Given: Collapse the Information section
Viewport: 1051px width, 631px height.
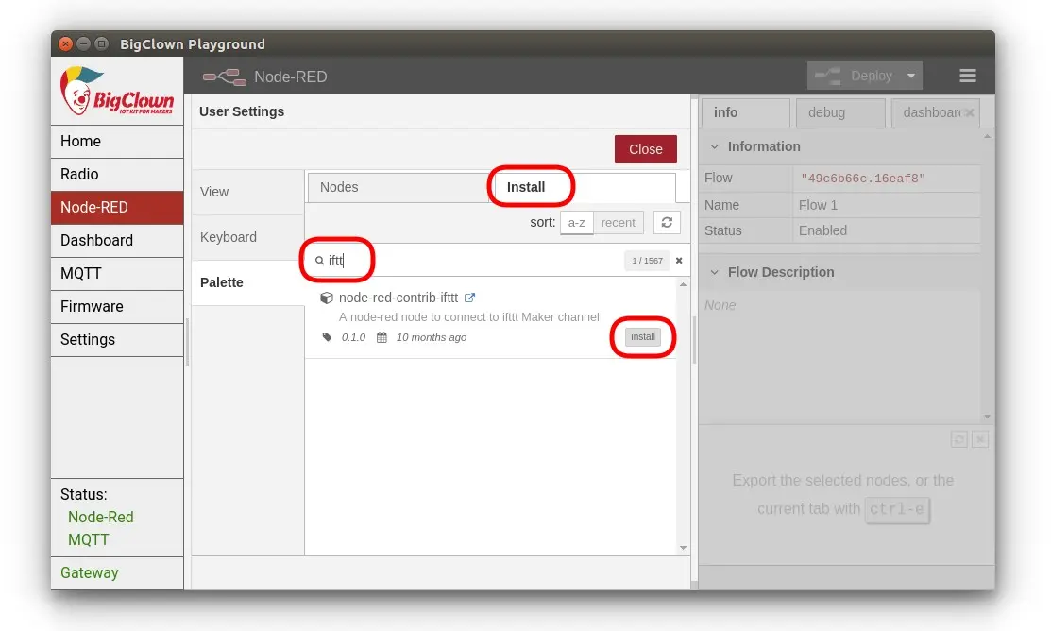Looking at the screenshot, I should click(x=715, y=146).
